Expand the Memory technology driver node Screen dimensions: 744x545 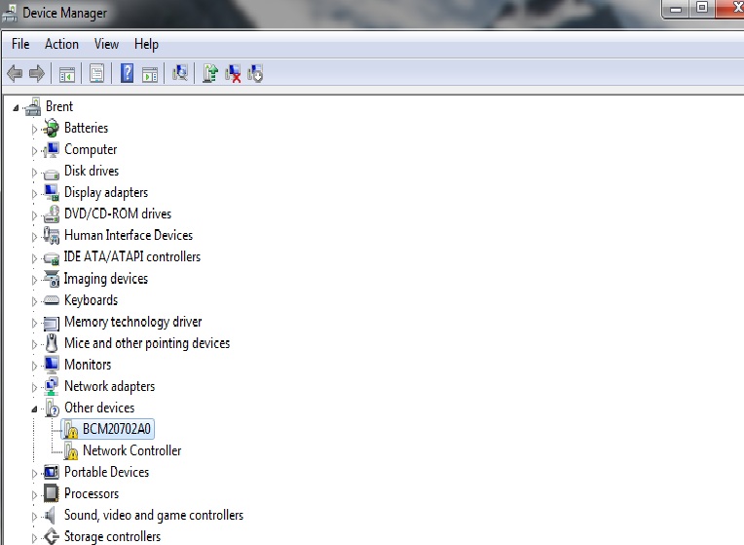[34, 323]
